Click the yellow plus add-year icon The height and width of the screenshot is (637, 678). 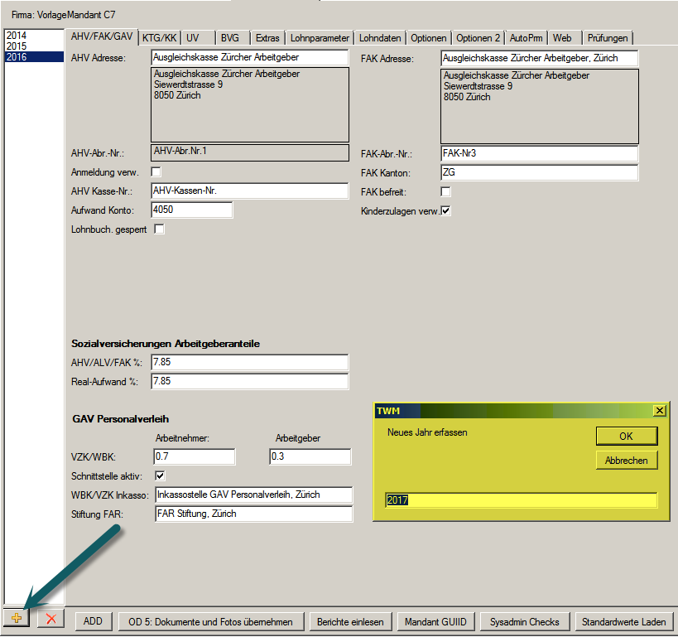[17, 620]
